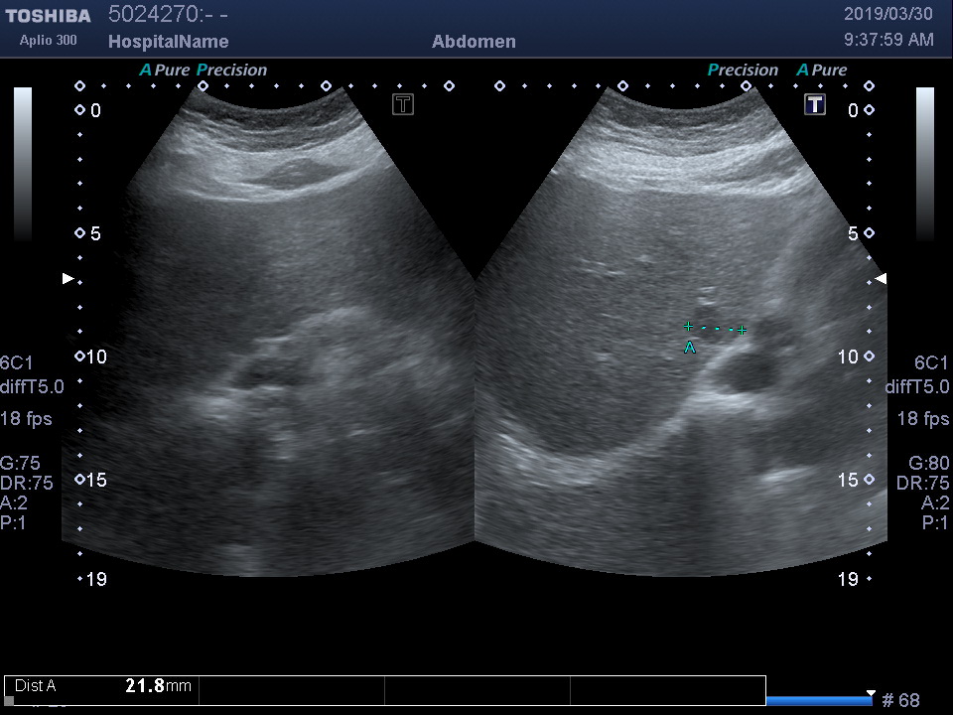Click the right gain G:80 value
Screen dimensions: 953x715
(x=929, y=463)
